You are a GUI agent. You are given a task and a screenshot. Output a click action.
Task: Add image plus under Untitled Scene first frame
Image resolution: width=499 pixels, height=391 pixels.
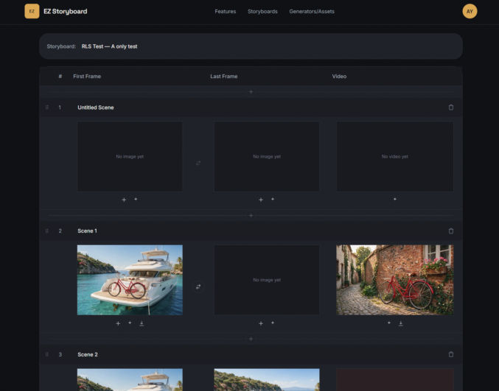point(124,200)
